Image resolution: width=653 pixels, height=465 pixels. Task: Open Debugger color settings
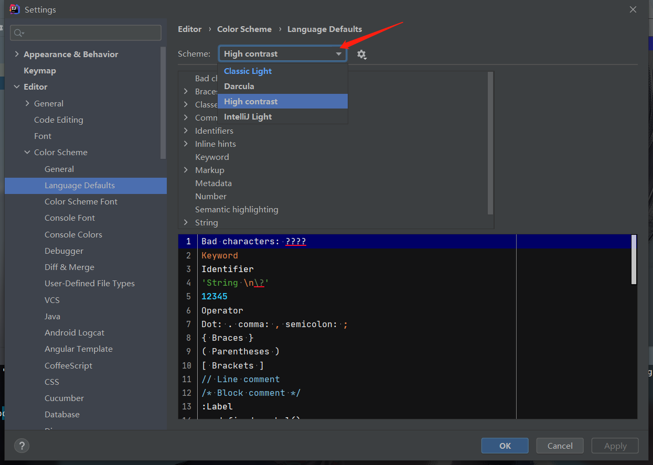[x=64, y=251]
